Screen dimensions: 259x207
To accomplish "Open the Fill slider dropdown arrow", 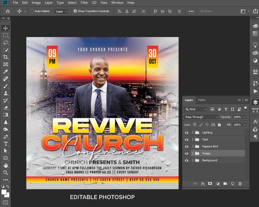I will 245,125.
